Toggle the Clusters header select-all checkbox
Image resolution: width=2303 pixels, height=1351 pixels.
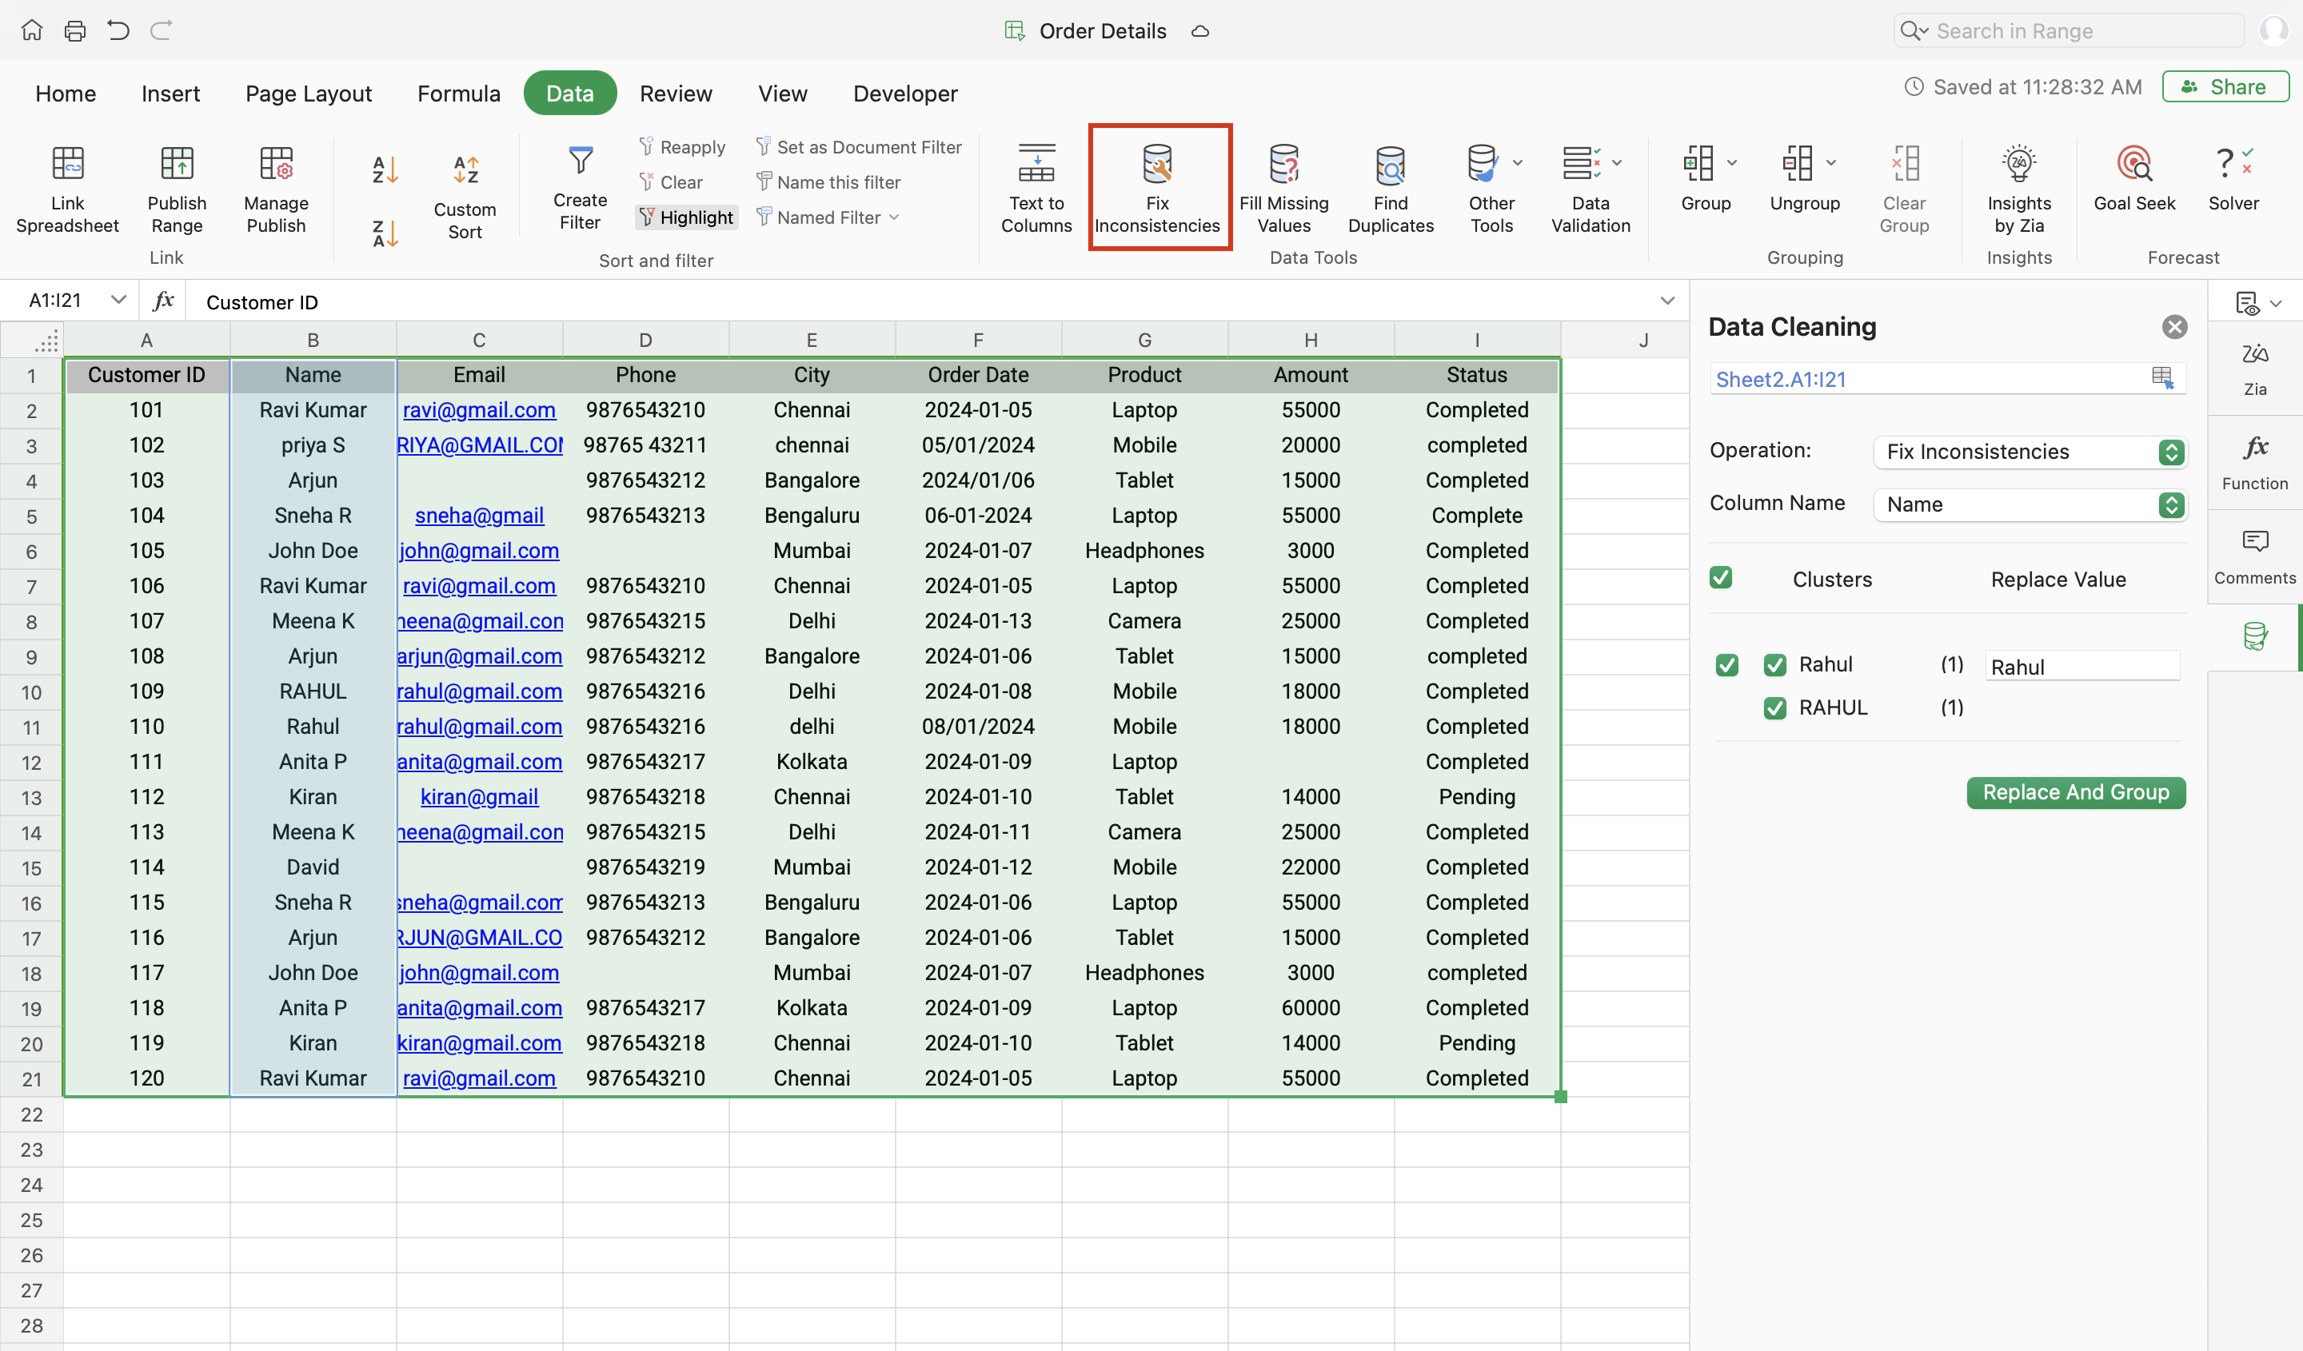pyautogui.click(x=1720, y=577)
